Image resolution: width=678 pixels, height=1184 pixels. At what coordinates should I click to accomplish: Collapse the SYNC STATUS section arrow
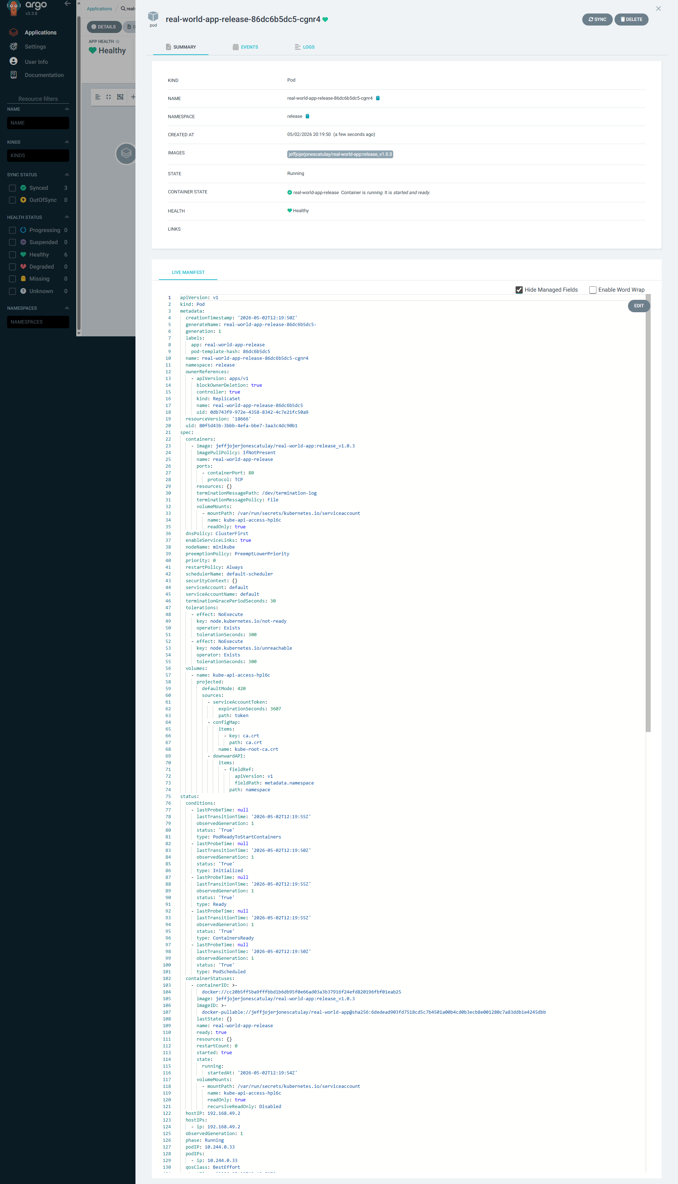coord(67,175)
